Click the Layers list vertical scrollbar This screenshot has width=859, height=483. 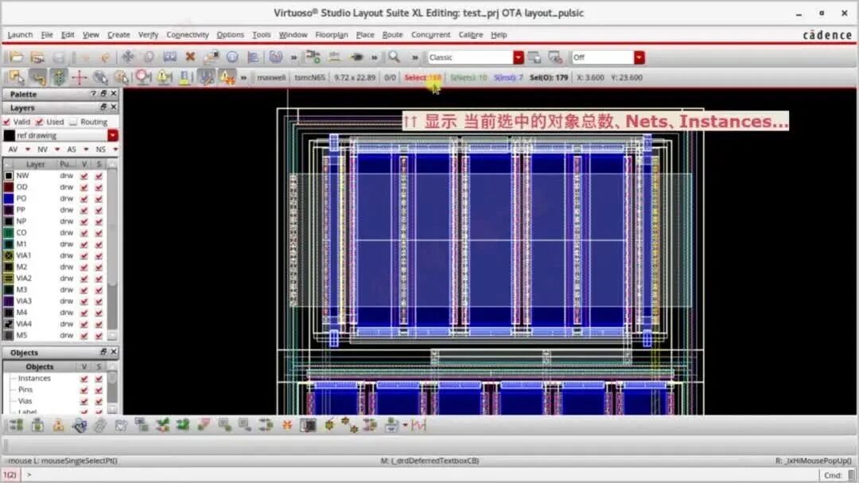(x=112, y=249)
